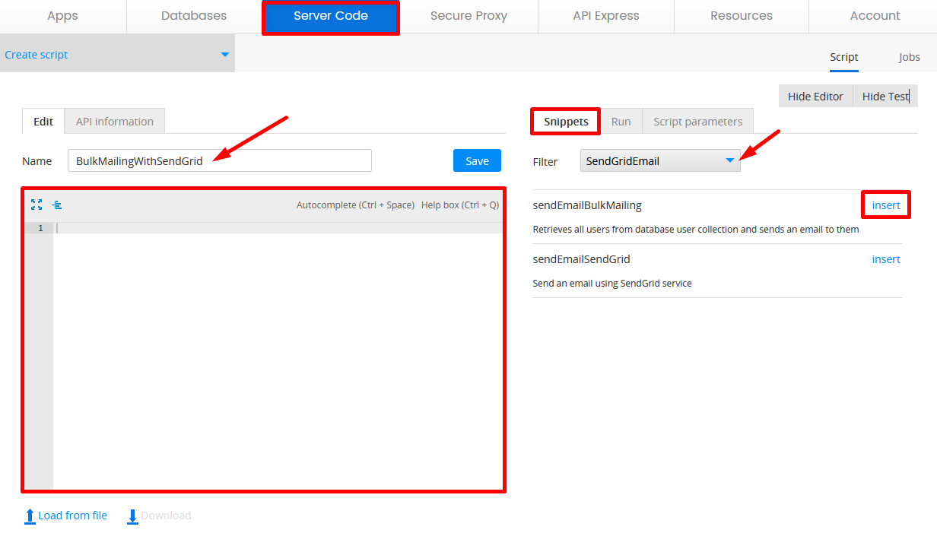
Task: Click the Save button
Action: coord(477,160)
